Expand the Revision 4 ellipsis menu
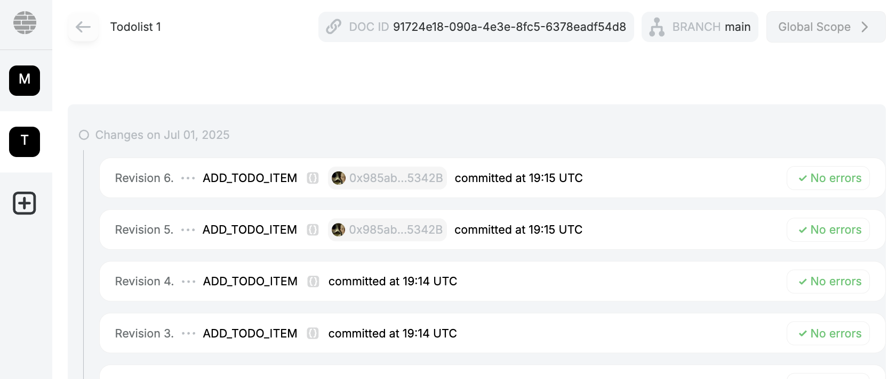The width and height of the screenshot is (896, 379). [188, 282]
